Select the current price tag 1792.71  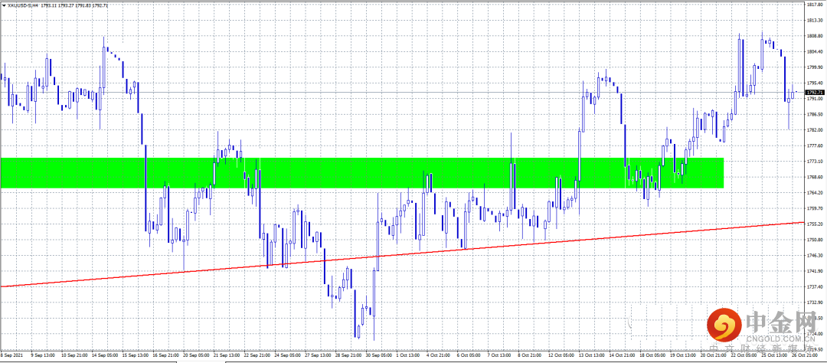[816, 93]
